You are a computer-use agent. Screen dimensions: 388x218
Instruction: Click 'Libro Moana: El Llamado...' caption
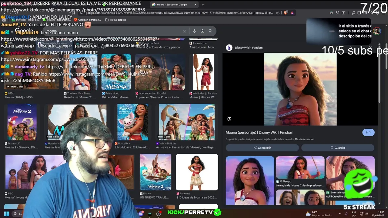point(132,147)
